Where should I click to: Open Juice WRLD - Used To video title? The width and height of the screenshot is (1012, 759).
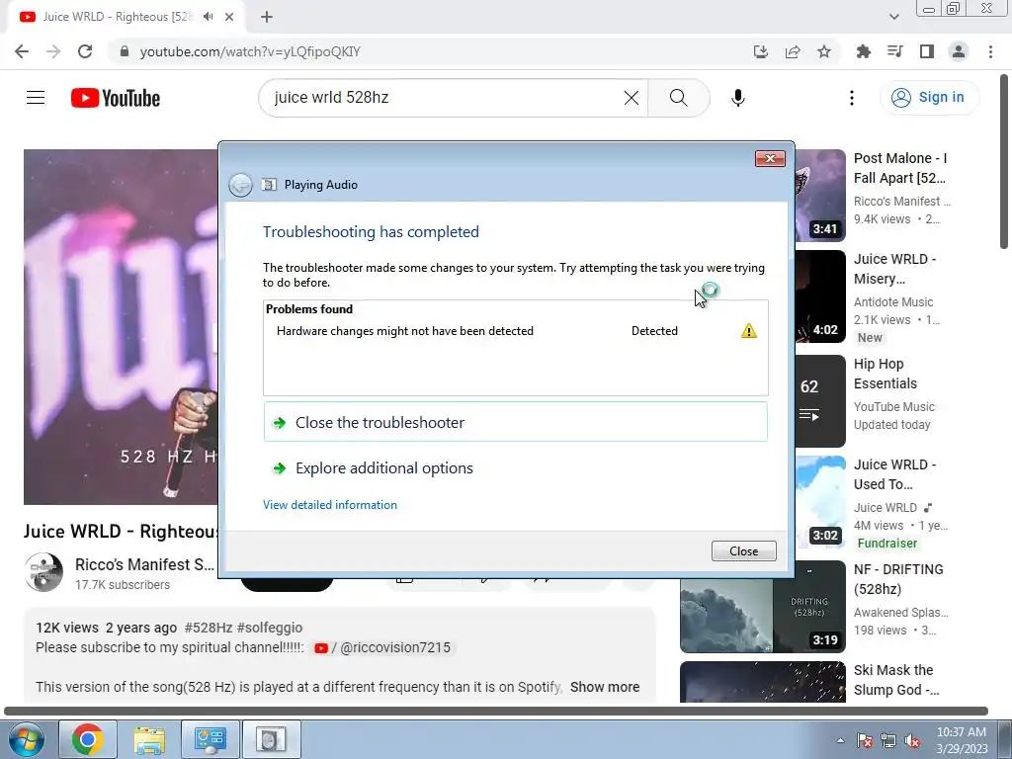click(x=894, y=474)
